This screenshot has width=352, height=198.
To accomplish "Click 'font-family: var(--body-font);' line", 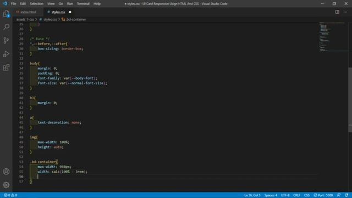I will [67, 78].
